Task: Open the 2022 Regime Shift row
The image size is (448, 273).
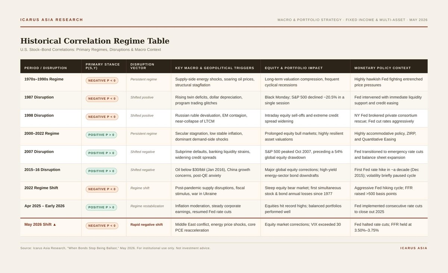Action: [x=224, y=191]
